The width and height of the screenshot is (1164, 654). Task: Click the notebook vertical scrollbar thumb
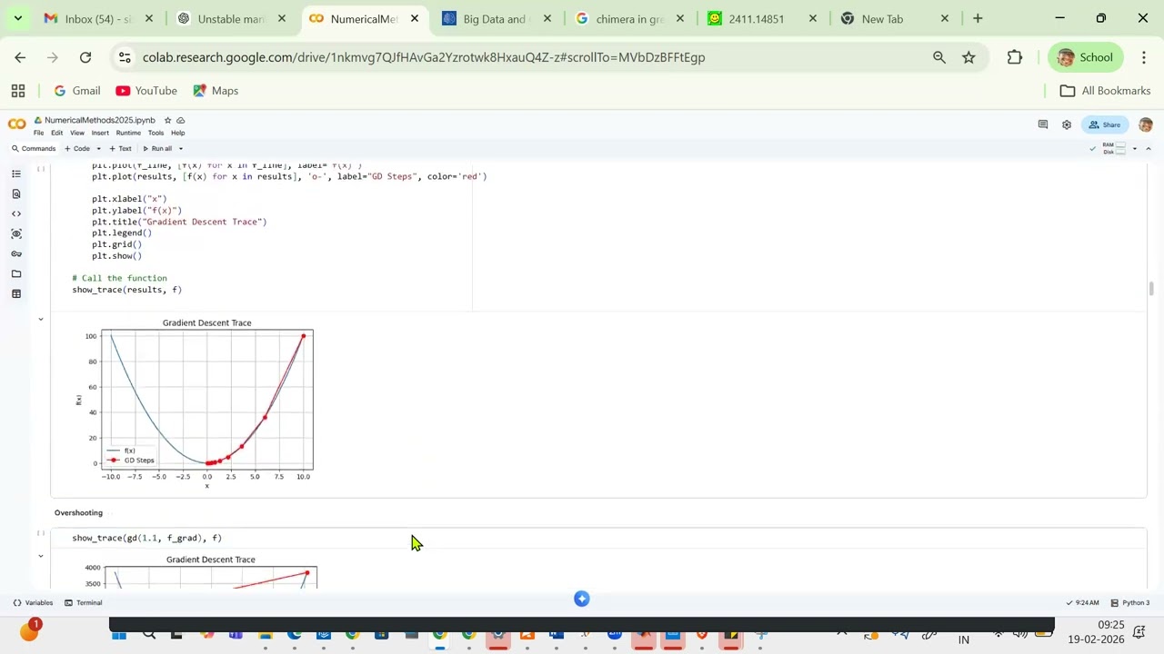coord(1151,289)
